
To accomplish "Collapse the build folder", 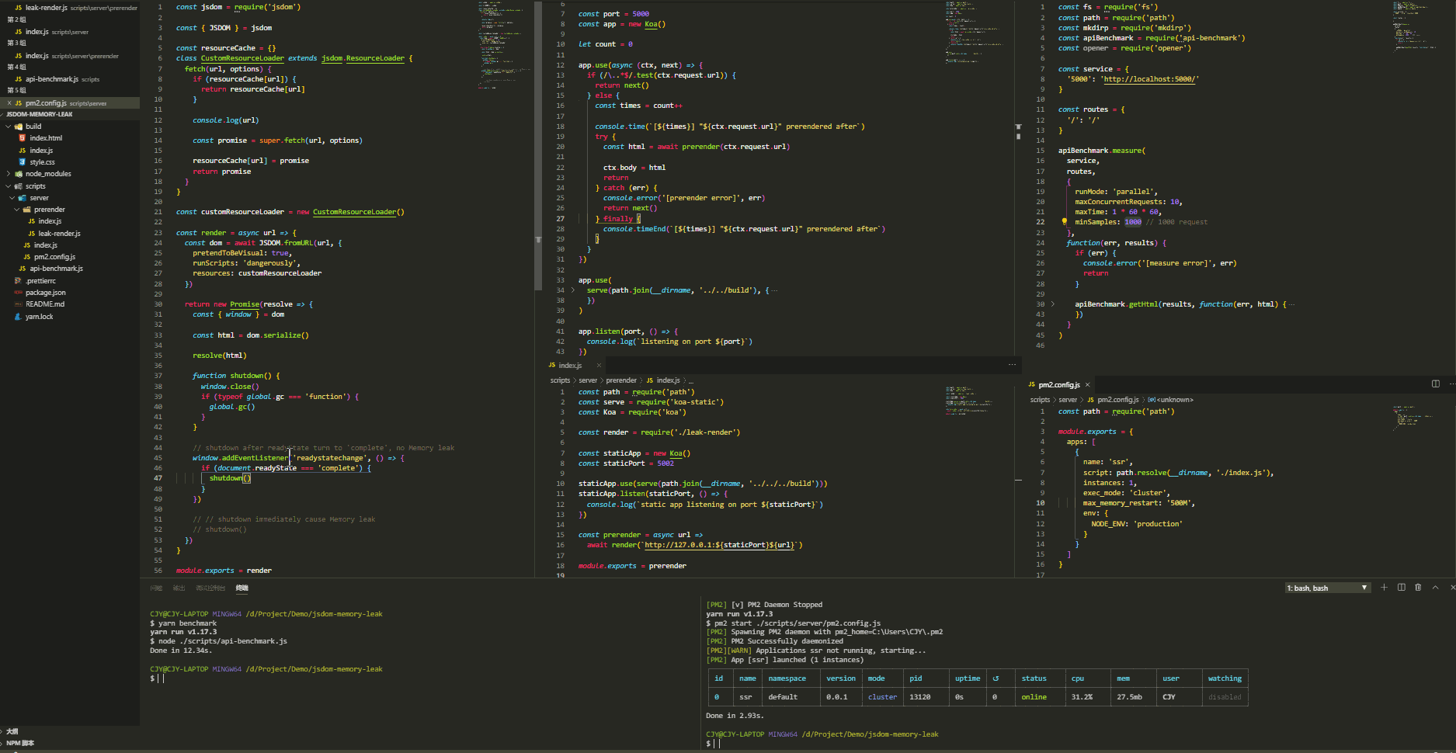I will [9, 127].
